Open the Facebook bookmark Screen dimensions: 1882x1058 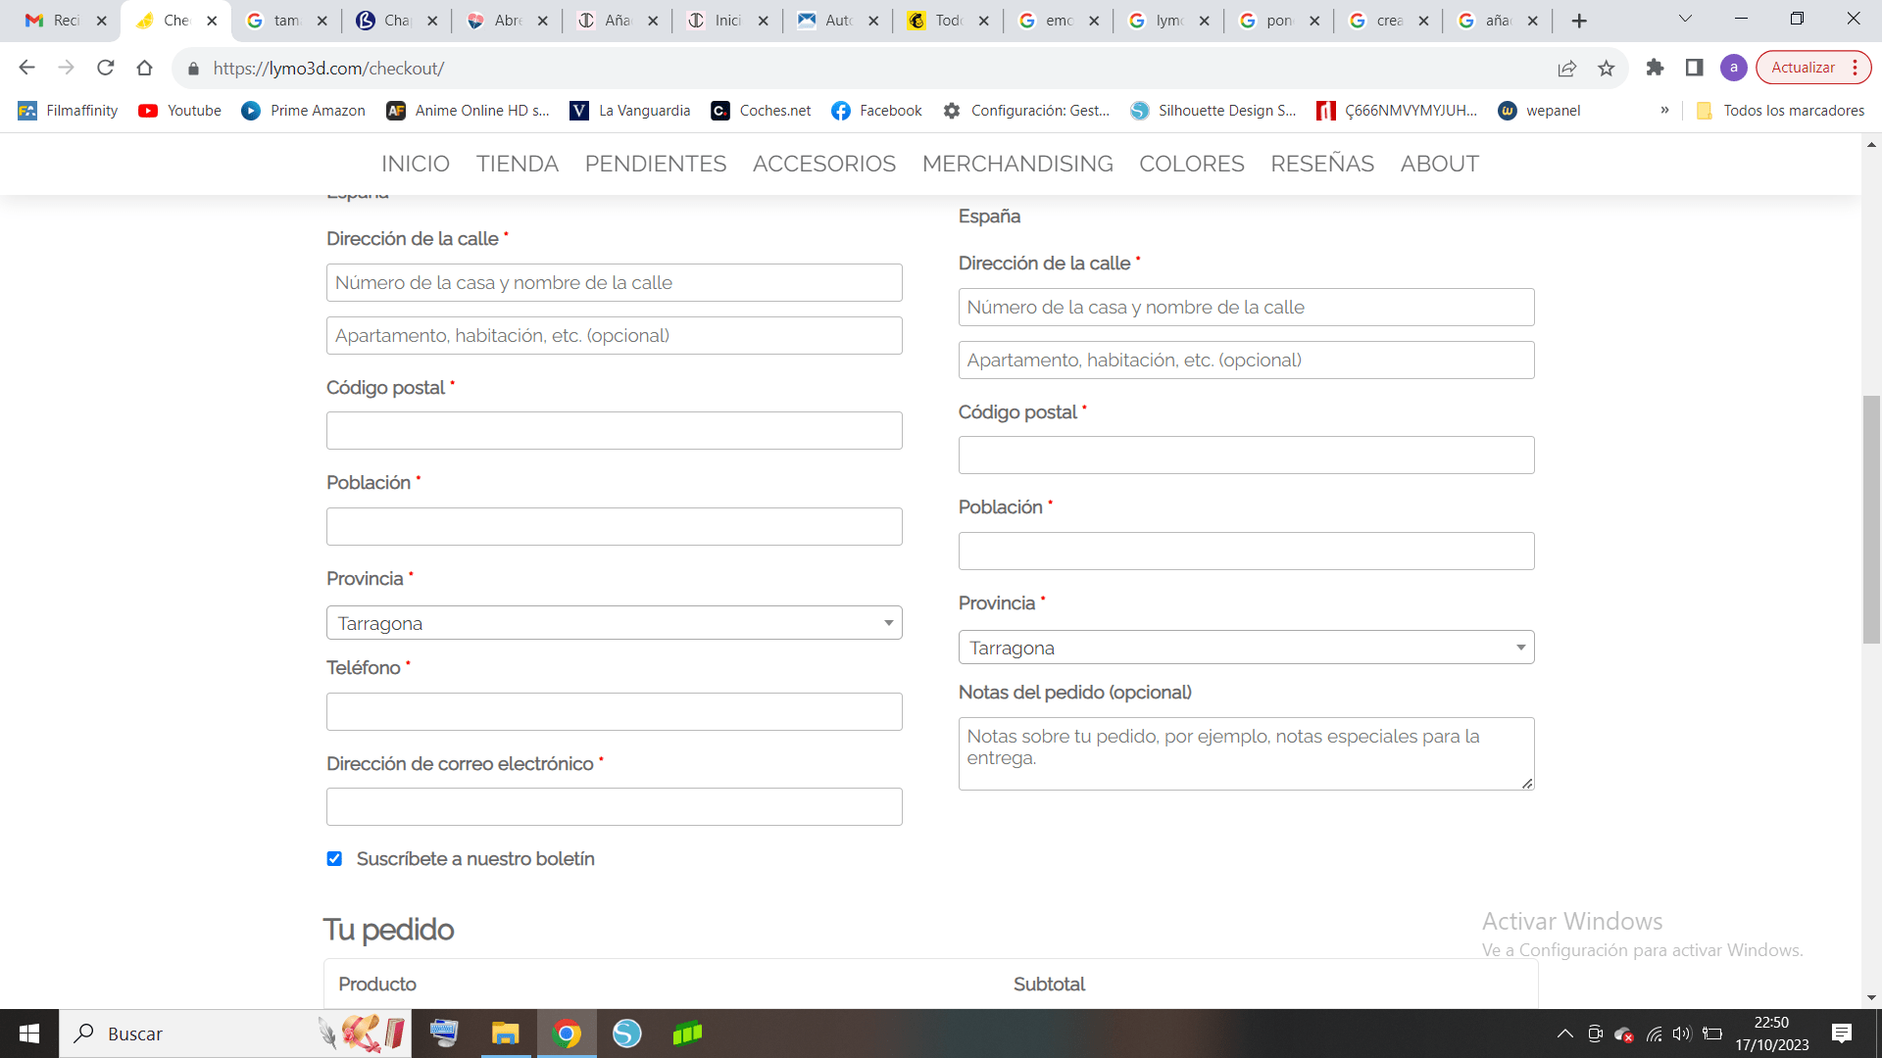877,111
